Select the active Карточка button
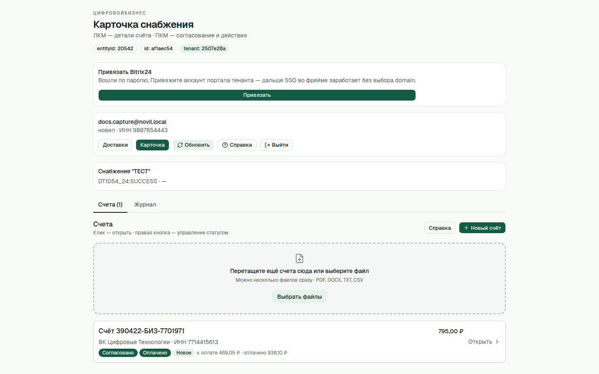This screenshot has width=599, height=374. tap(152, 145)
